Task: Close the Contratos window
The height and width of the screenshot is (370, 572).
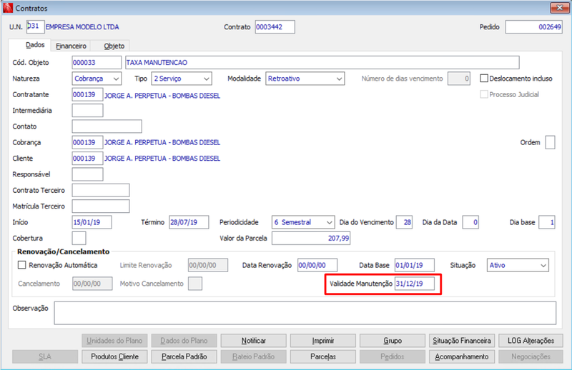Action: pyautogui.click(x=559, y=8)
